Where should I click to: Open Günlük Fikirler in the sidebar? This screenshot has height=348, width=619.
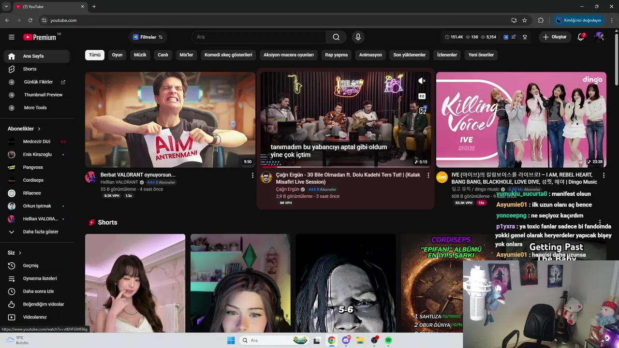coord(37,82)
